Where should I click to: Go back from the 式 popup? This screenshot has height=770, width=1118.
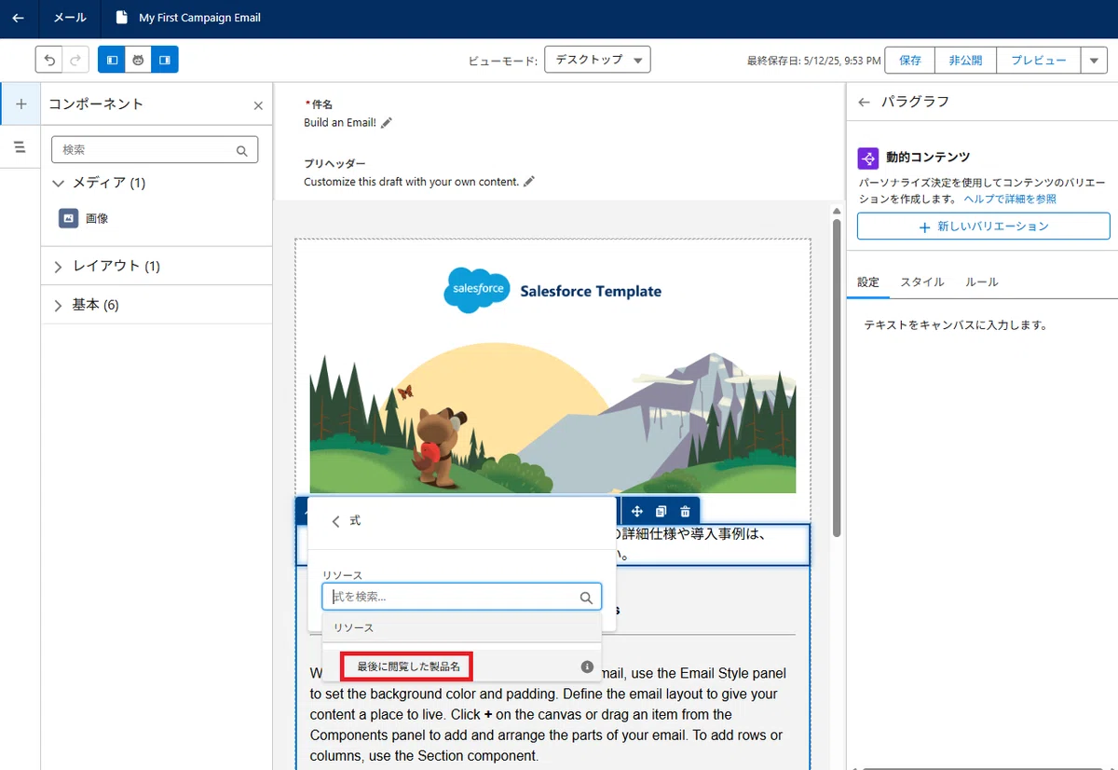coord(336,521)
